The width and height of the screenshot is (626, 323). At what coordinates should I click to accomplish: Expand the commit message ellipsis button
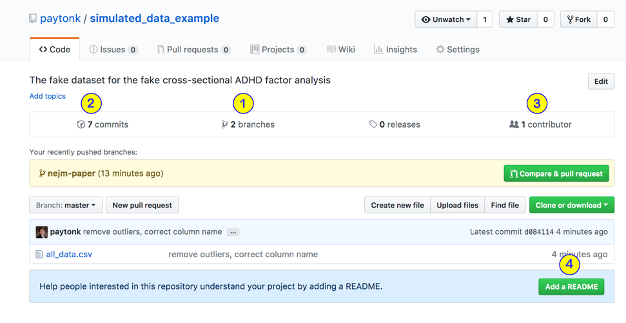pos(233,232)
